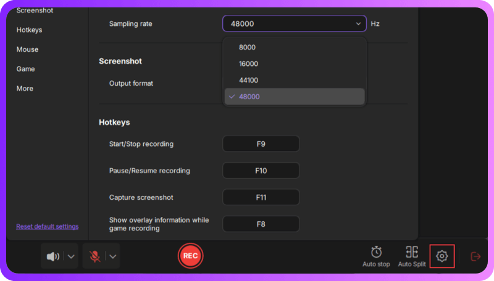Viewport: 494px width, 281px height.
Task: Expand the speaker options chevron
Action: [x=71, y=256]
